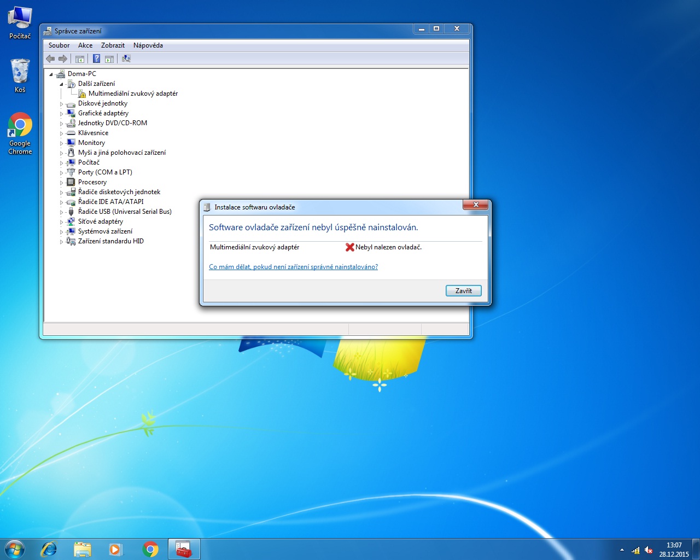Expand Řadiče USB (Universal Serial Bus)
Image resolution: width=700 pixels, height=560 pixels.
coord(61,212)
